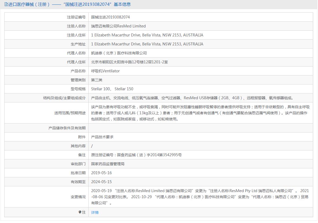Select 凯迪泰(北京)医疗科技有限公司 text
318x223 pixels.
[119, 53]
